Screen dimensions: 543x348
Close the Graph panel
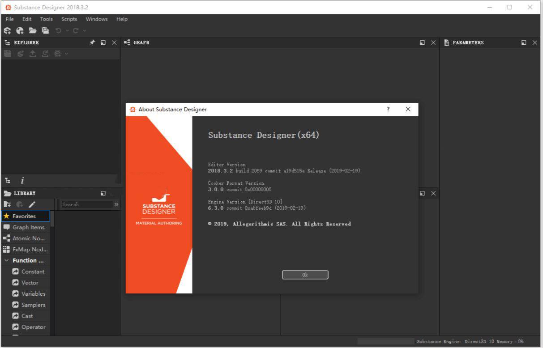(x=433, y=42)
